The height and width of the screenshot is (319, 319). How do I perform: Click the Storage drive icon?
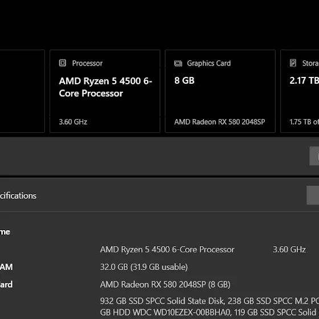point(293,63)
